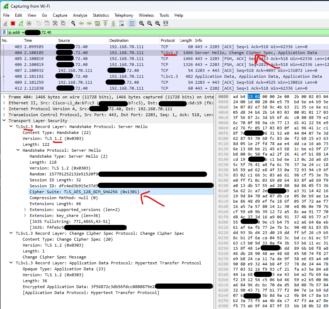Open the View menu
The image size is (329, 309).
(x=32, y=15)
